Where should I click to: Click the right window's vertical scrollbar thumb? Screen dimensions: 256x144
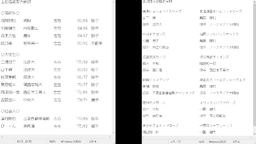pos(254,65)
